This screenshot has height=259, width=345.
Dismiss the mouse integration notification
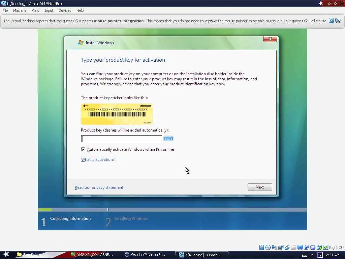coord(331,21)
